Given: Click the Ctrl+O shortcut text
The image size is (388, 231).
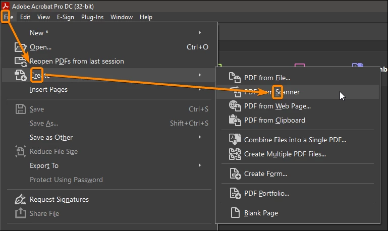Looking at the screenshot, I should click(197, 47).
